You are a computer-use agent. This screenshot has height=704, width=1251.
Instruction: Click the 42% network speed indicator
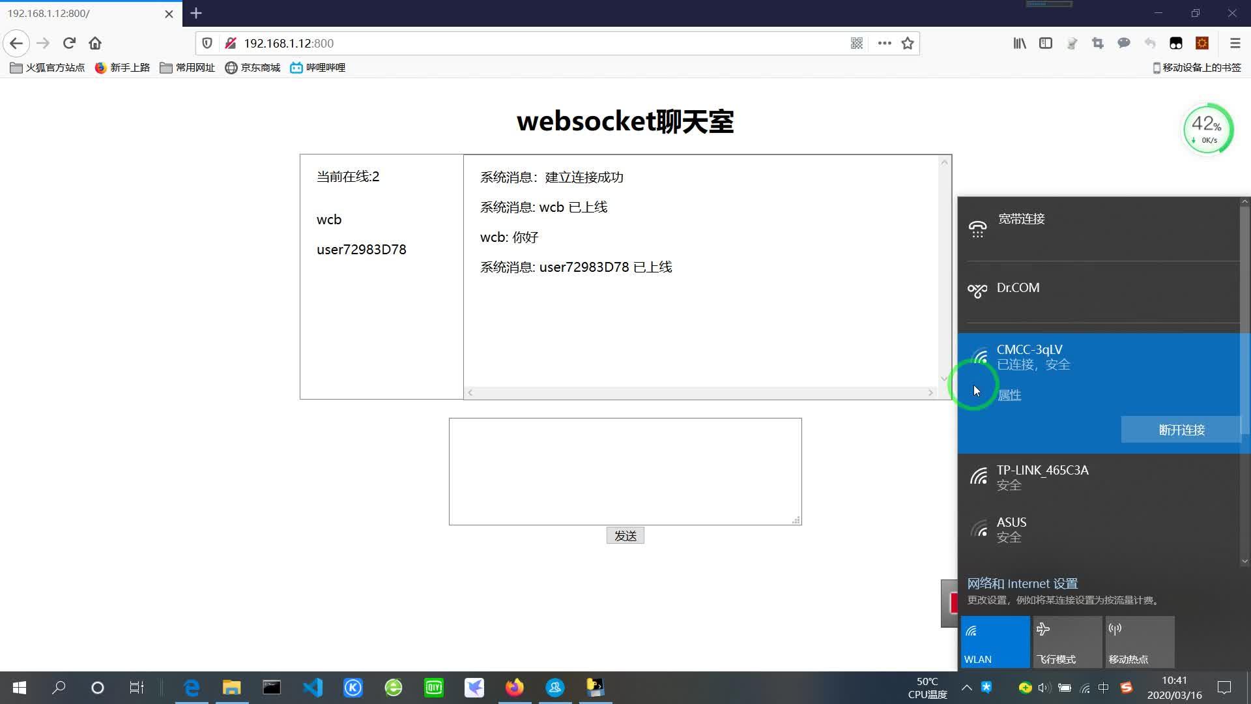pos(1207,128)
